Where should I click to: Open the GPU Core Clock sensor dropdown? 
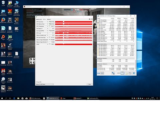48,22
